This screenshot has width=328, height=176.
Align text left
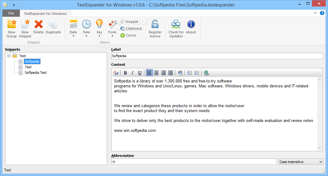[149, 73]
